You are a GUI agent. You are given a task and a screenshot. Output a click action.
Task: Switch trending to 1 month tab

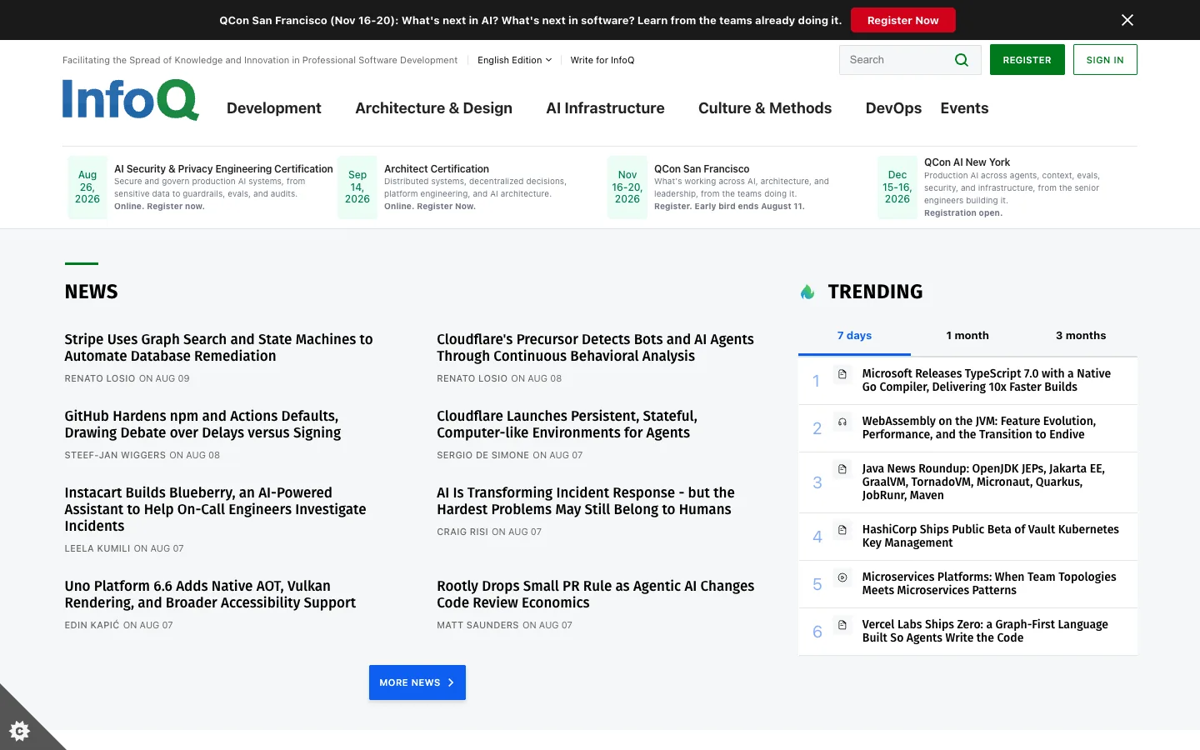click(x=967, y=336)
